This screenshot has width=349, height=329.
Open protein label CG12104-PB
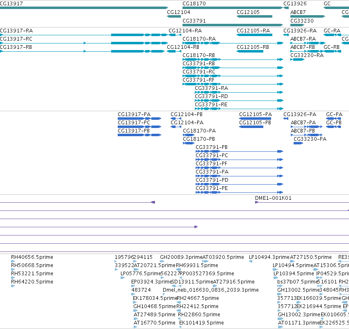[x=187, y=114]
